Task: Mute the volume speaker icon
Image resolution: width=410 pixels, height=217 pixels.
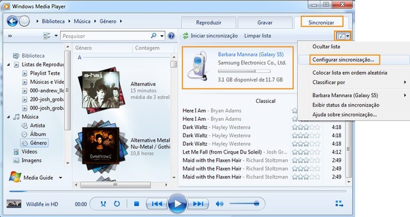Action: pos(220,204)
